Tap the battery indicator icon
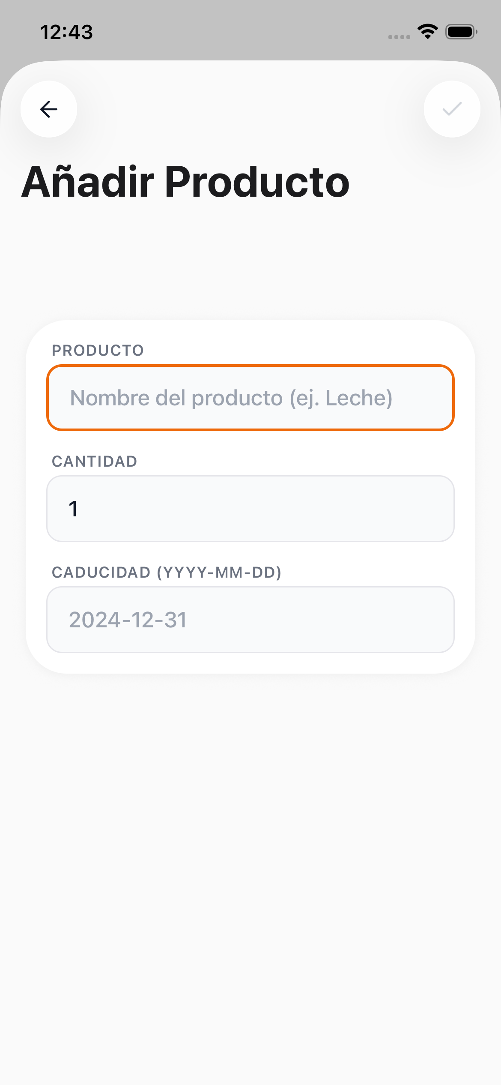Image resolution: width=501 pixels, height=1085 pixels. coord(461,32)
